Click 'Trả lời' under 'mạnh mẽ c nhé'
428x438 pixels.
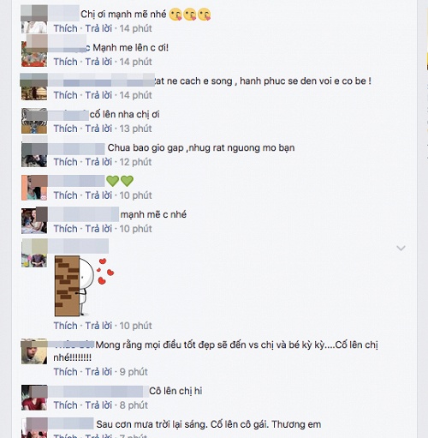98,229
